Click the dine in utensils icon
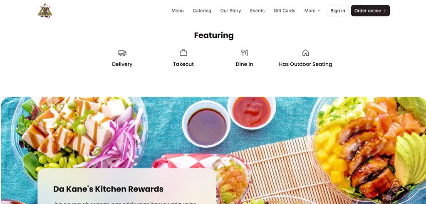Image resolution: width=426 pixels, height=204 pixels. click(x=244, y=53)
